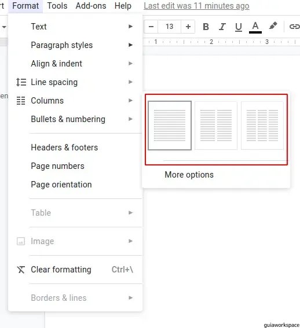Decrease font size with minus button

point(151,27)
